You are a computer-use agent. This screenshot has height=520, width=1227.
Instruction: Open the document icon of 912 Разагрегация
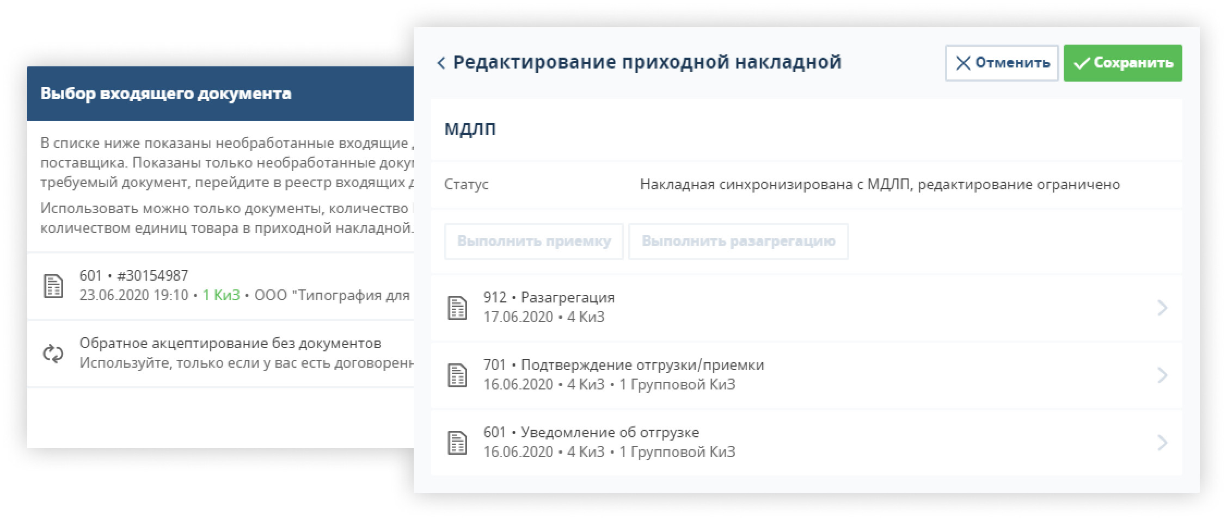click(x=457, y=308)
